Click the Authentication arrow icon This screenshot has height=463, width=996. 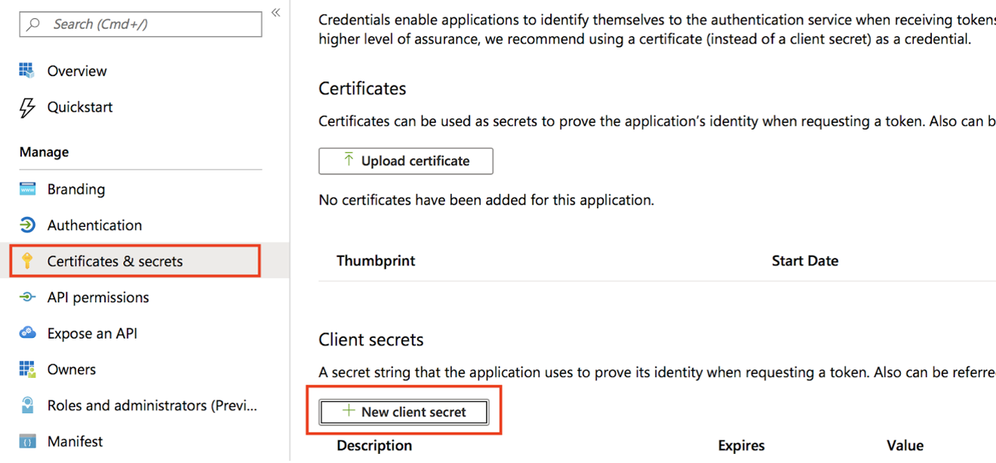click(27, 225)
